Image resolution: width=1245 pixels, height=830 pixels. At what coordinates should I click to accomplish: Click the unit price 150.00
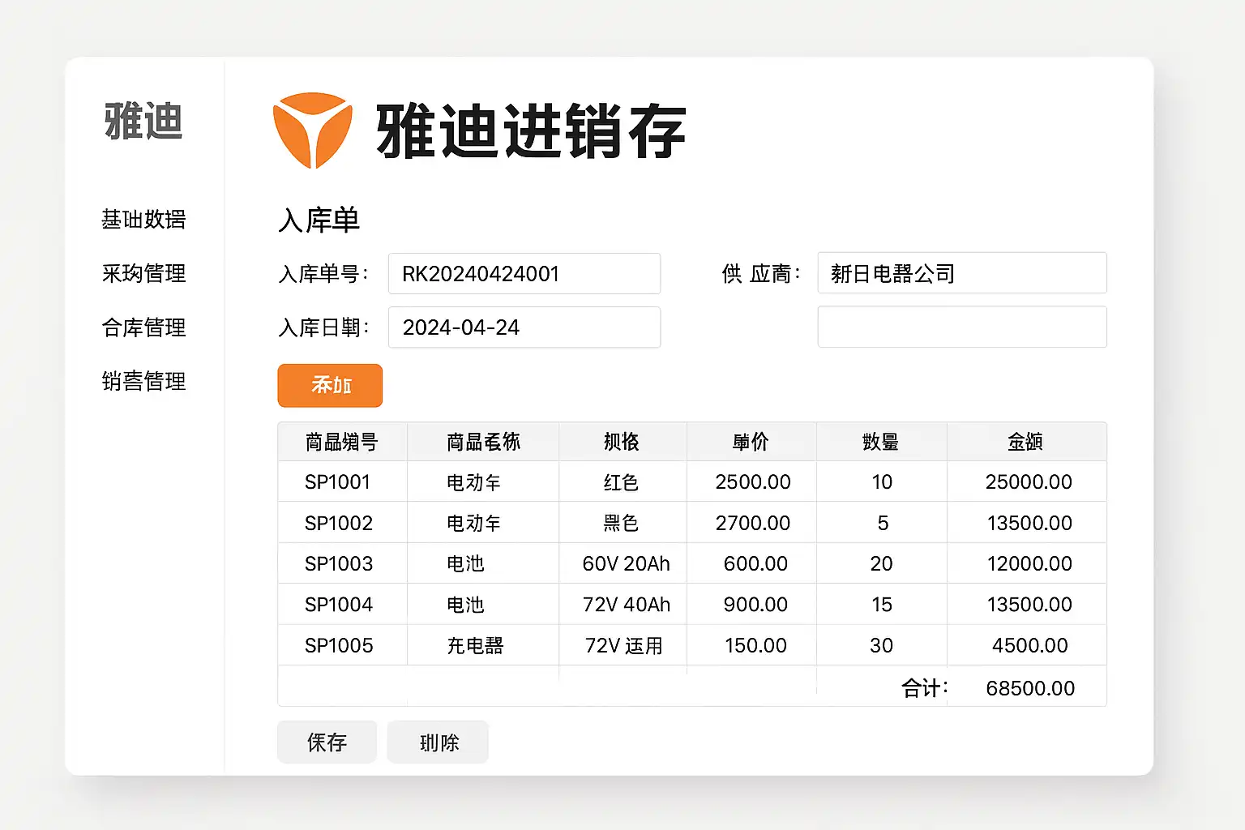[x=755, y=645]
